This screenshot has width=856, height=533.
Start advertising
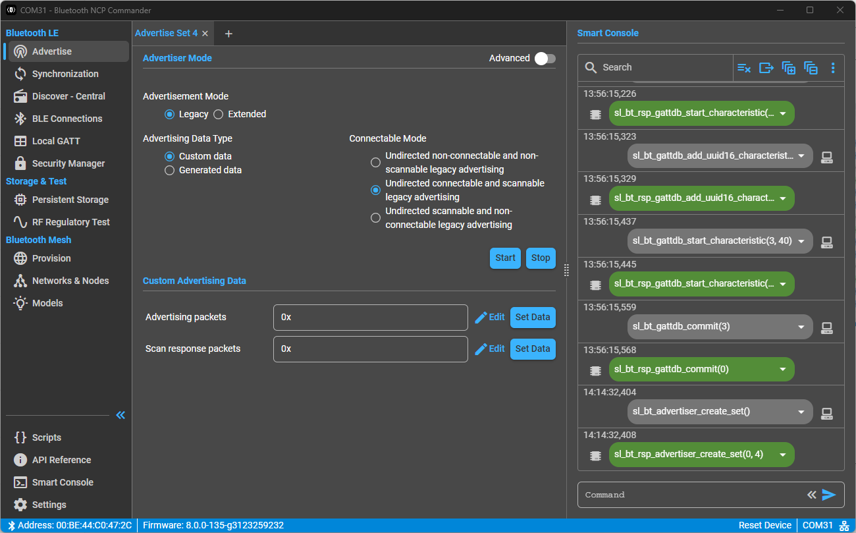(x=505, y=258)
